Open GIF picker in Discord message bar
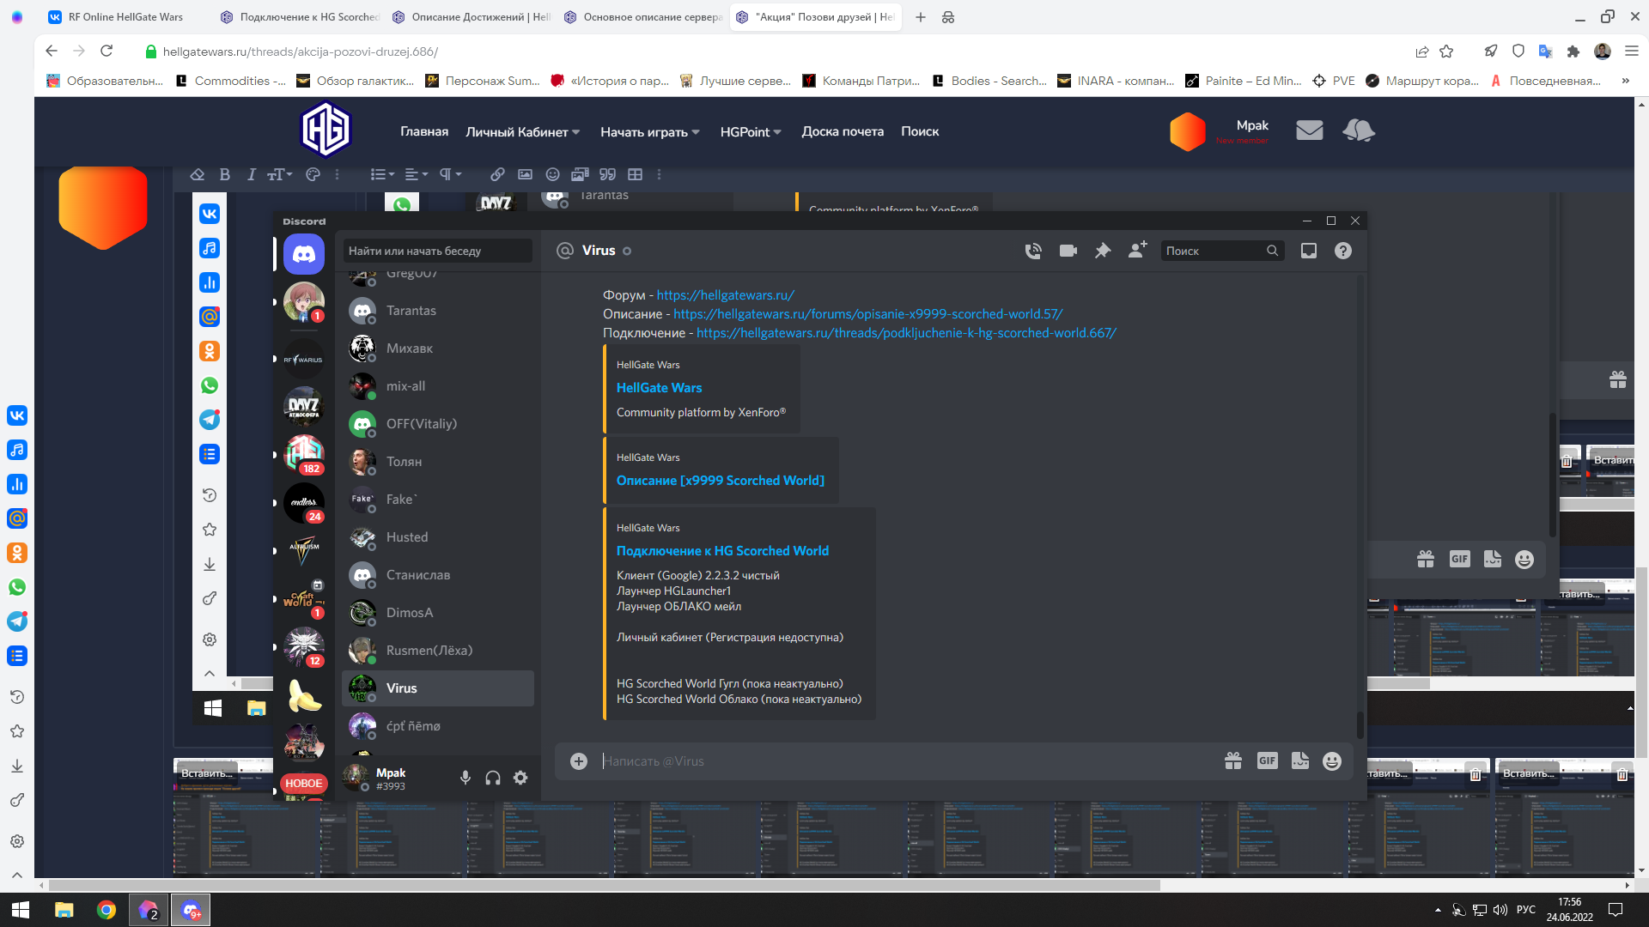 [x=1267, y=760]
